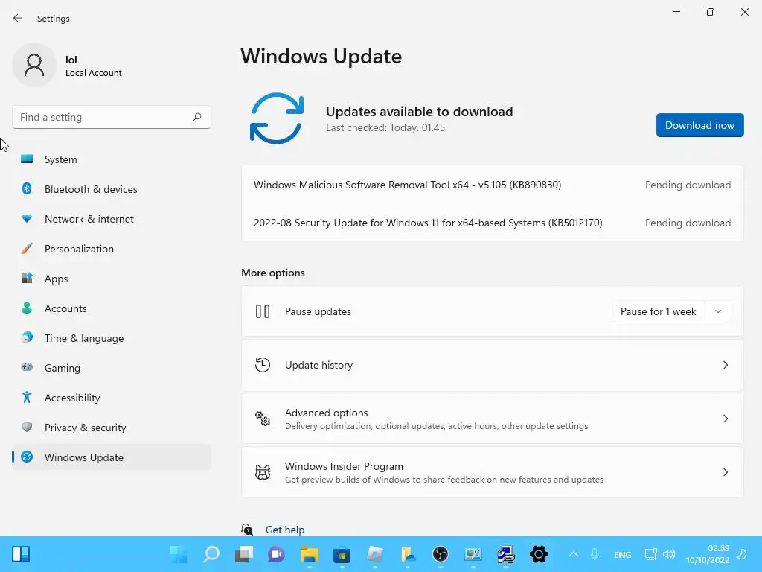The image size is (762, 572).
Task: Click the Gaming controller icon
Action: coord(27,367)
